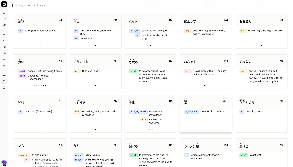Open the star favorites sidebar icon

[4, 13]
